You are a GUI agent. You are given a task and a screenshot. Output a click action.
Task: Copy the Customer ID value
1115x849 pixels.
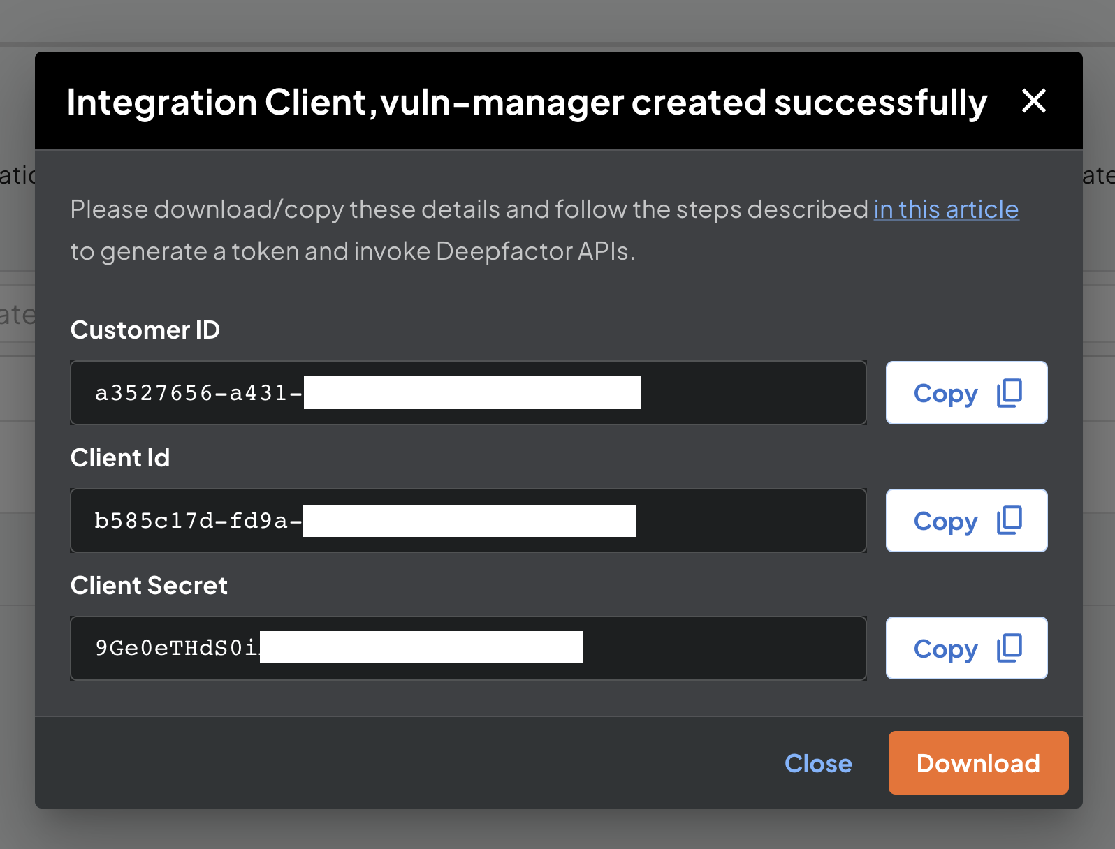coord(966,392)
